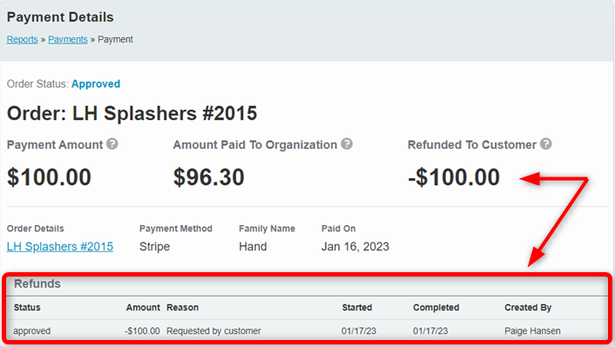615x347 pixels.
Task: Open the Refunded To Customer help icon
Action: click(546, 143)
